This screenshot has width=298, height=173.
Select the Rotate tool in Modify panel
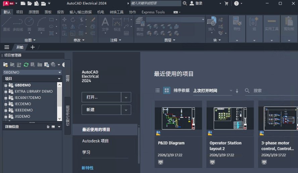point(73,19)
